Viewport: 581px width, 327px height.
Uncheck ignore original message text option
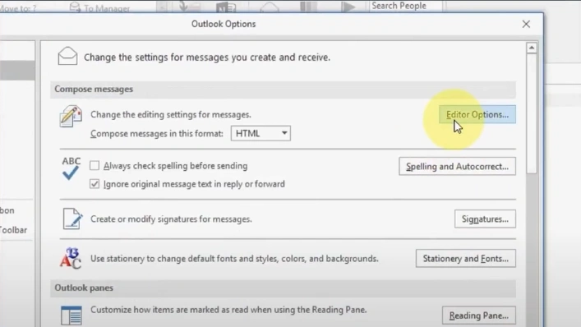tap(95, 184)
